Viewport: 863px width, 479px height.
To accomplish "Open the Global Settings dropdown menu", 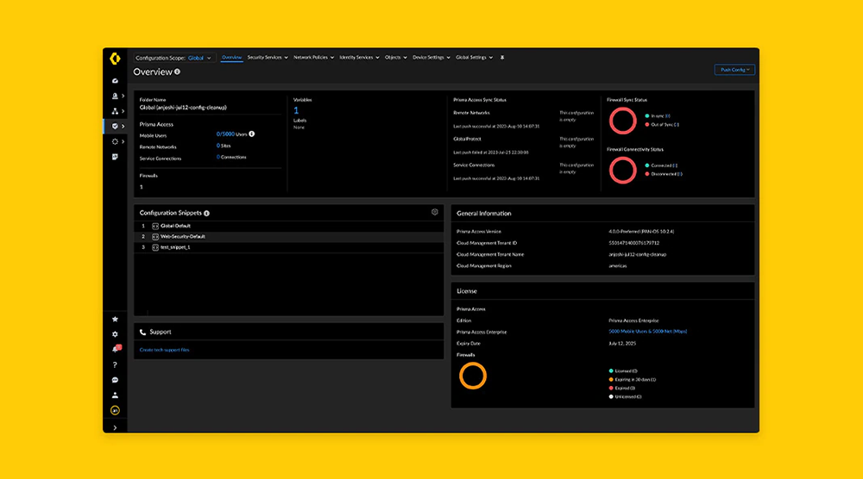I will pyautogui.click(x=475, y=57).
